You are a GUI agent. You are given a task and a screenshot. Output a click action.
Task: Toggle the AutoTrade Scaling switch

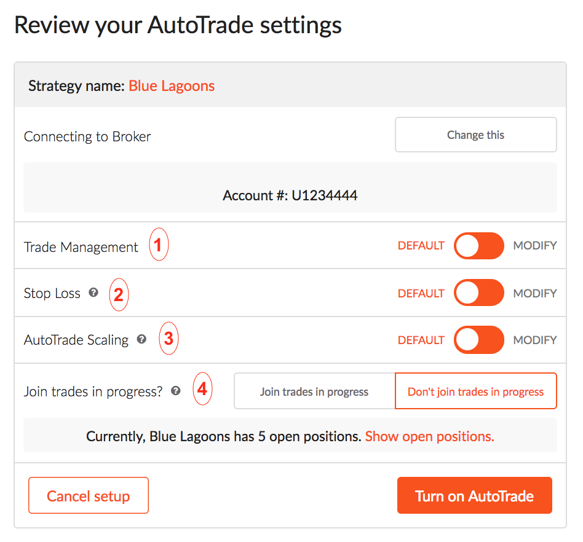[x=479, y=340]
